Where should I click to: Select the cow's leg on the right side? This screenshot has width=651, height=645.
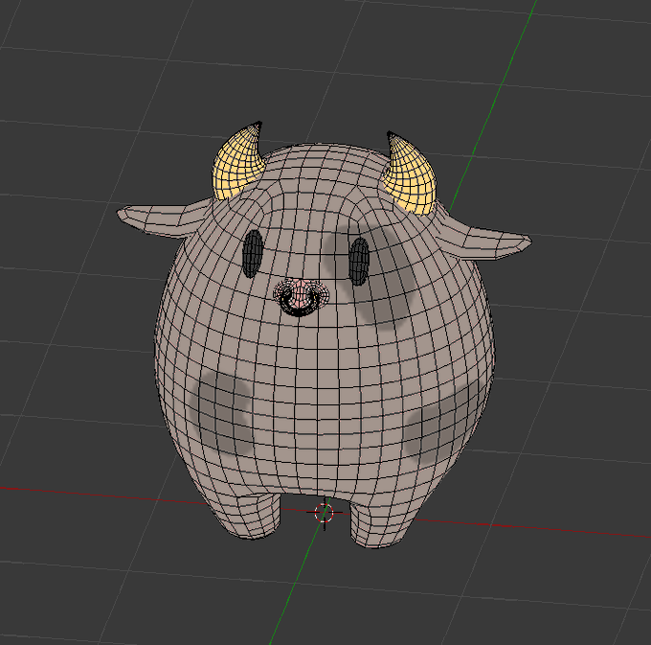[380, 523]
